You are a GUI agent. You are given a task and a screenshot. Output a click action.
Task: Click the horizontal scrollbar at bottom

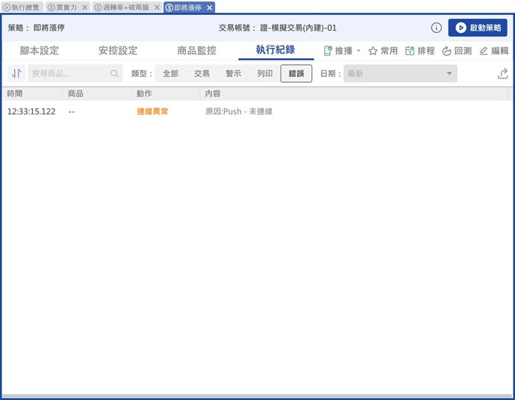[x=257, y=396]
